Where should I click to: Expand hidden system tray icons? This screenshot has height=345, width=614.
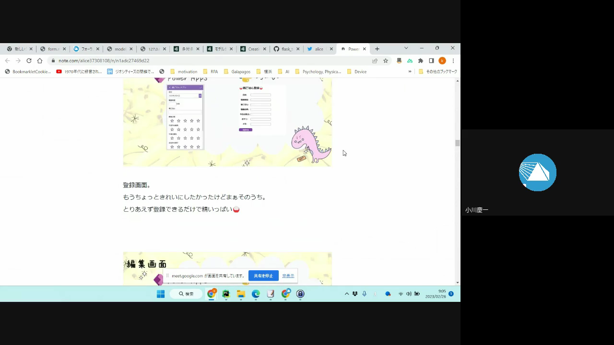pyautogui.click(x=346, y=294)
